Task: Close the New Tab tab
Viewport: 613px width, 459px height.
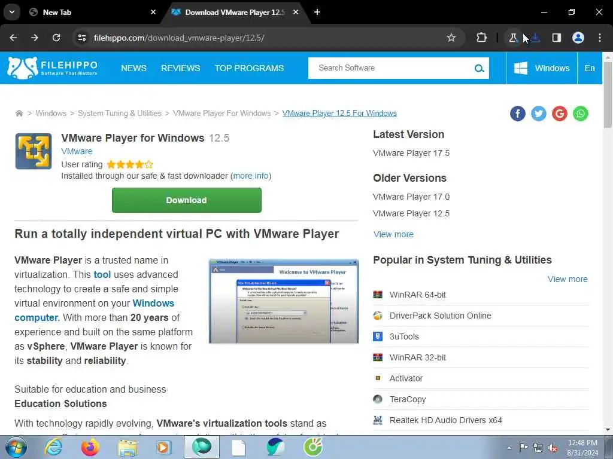Action: click(x=153, y=12)
